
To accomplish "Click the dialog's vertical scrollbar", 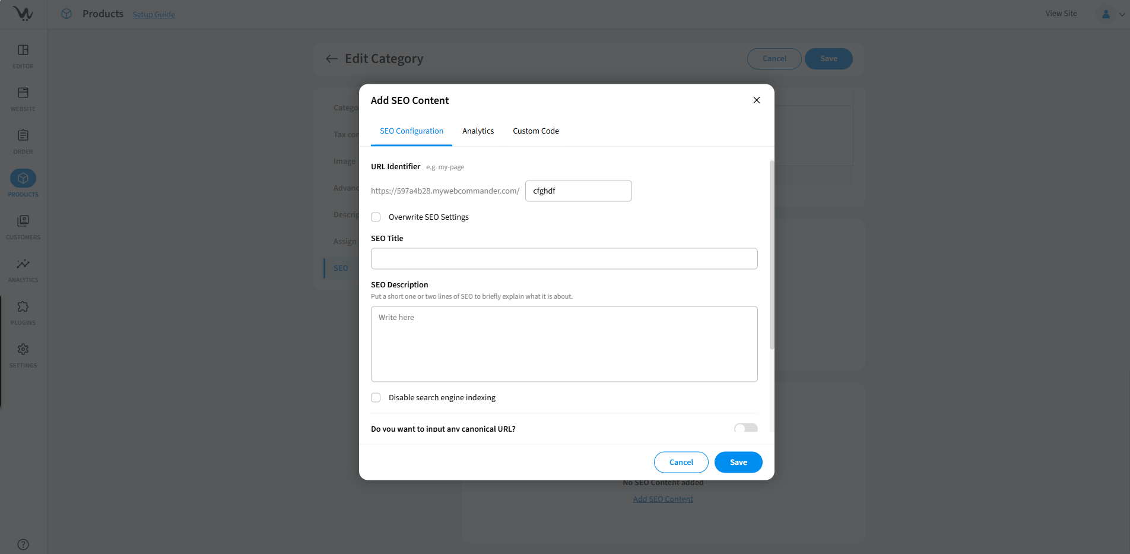I will pos(772,255).
